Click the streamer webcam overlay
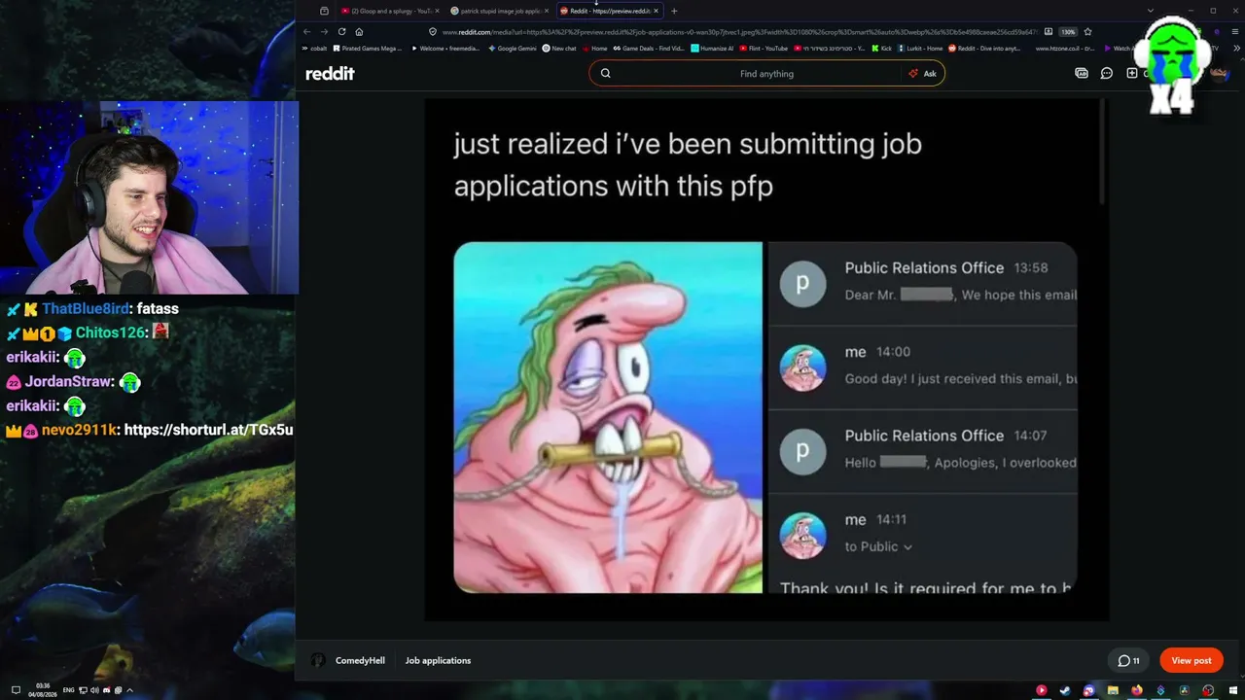 [x=149, y=197]
